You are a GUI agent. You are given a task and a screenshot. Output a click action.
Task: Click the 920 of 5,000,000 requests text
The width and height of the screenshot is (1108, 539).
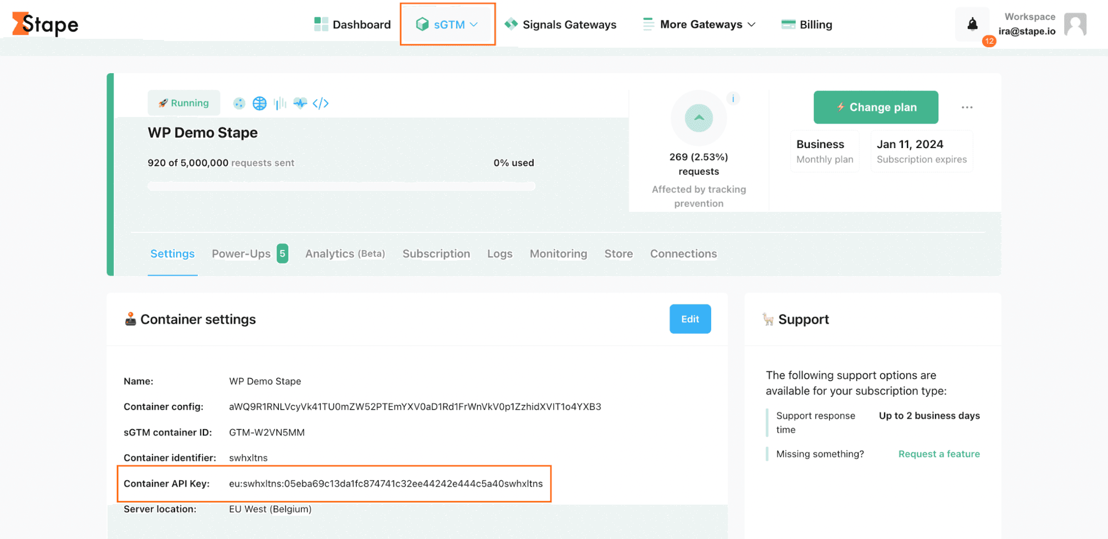tap(221, 163)
